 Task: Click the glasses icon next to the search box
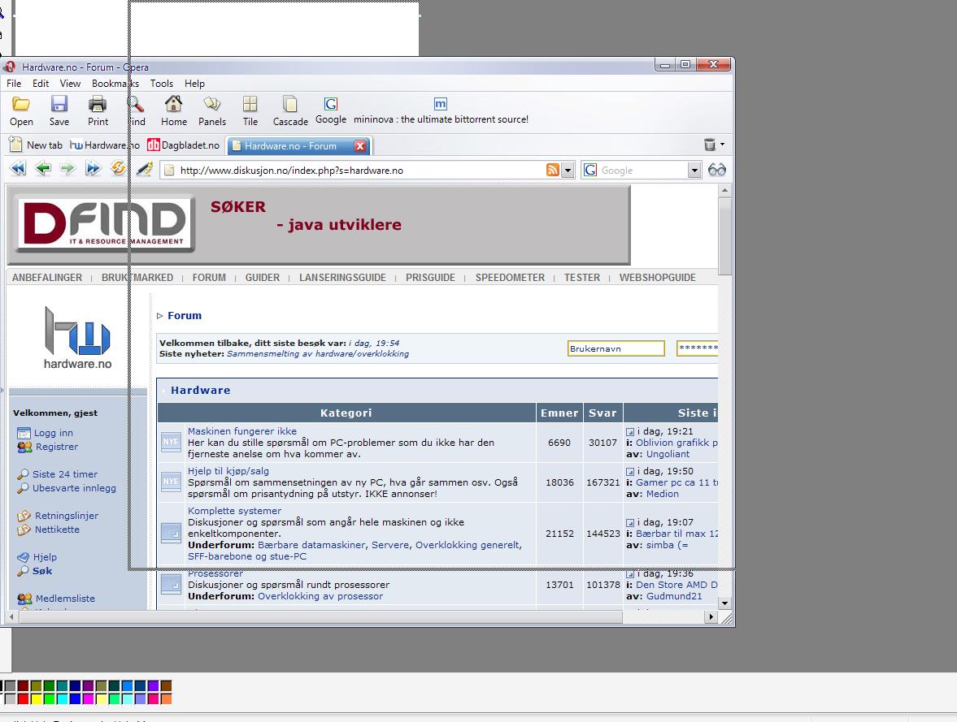716,170
